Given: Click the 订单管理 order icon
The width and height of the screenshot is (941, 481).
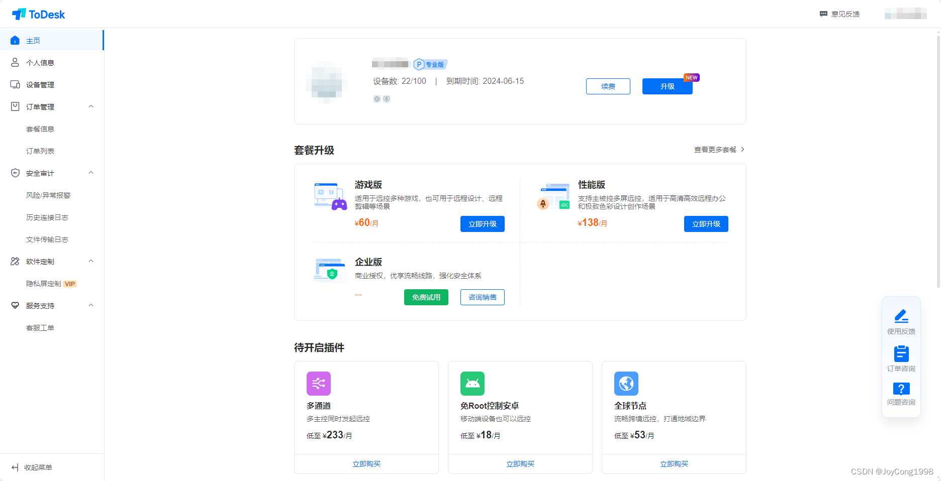Looking at the screenshot, I should [x=15, y=107].
